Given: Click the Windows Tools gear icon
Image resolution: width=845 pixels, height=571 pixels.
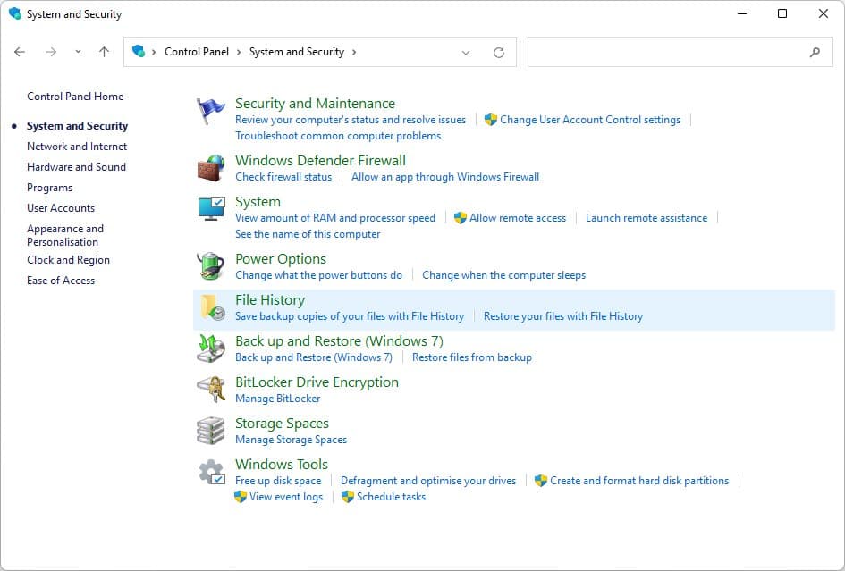Looking at the screenshot, I should pyautogui.click(x=212, y=472).
